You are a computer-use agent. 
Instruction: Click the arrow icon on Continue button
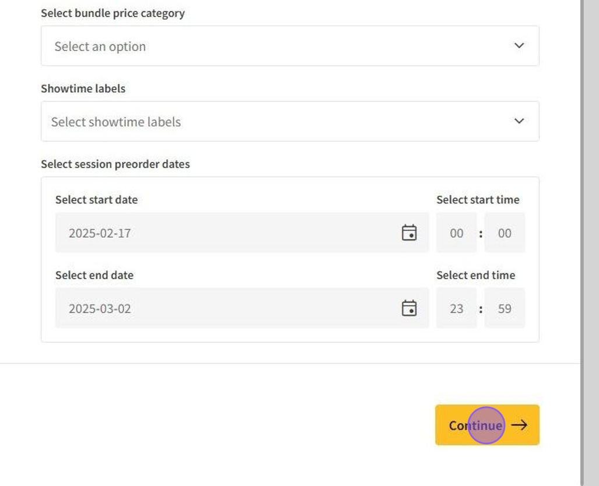coord(519,425)
